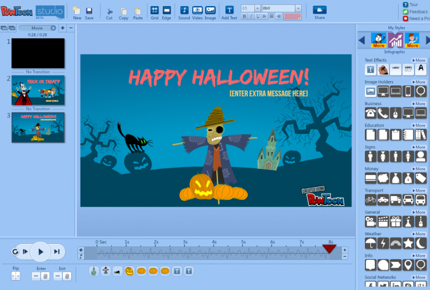This screenshot has width=430, height=290.
Task: Select slide 2 Trick or Treat thumbnail
Action: [38, 90]
